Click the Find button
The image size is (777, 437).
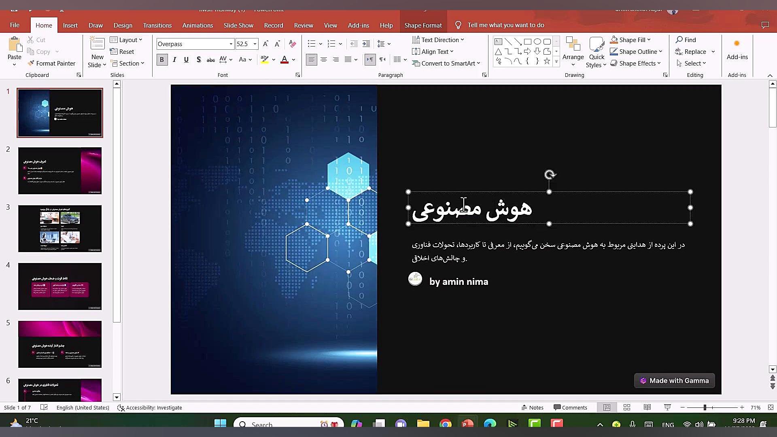coord(686,40)
